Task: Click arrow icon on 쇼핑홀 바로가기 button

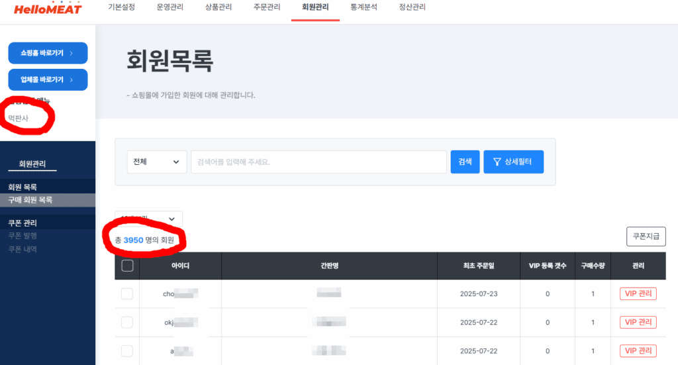Action: 72,53
